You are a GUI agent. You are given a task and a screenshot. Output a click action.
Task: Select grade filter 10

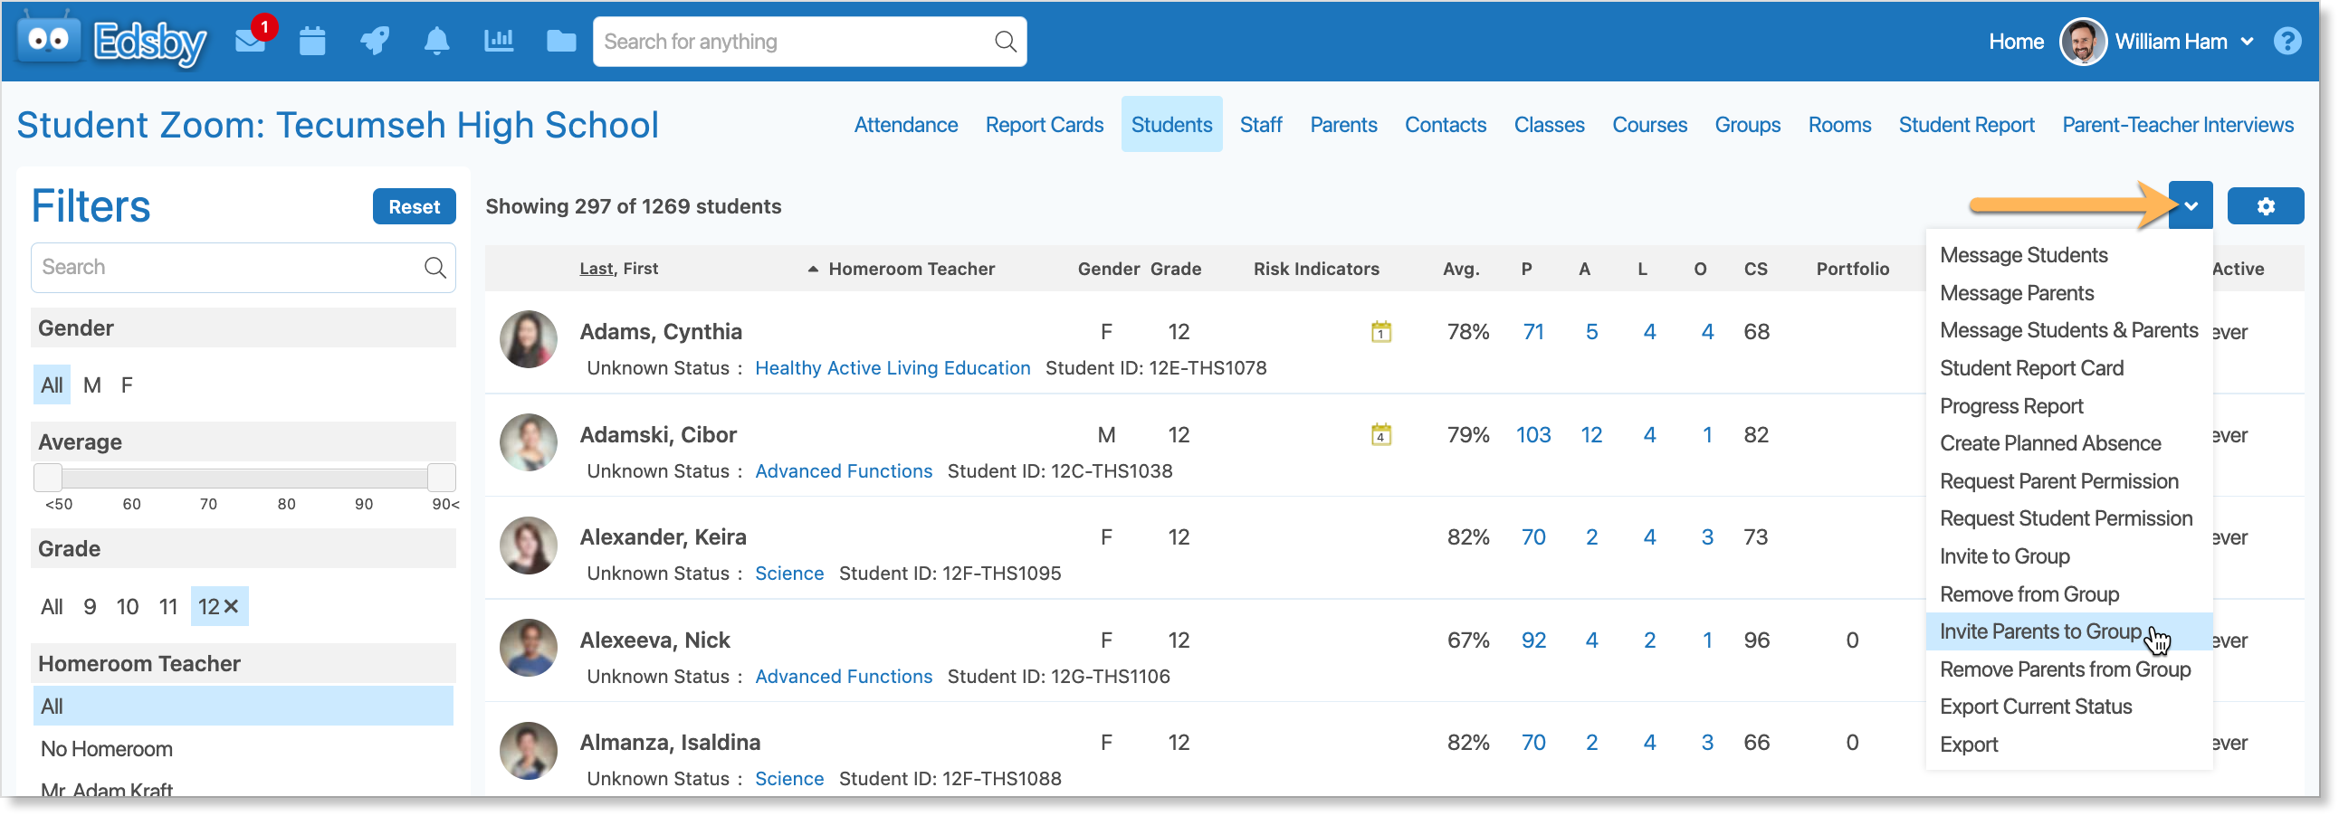tap(127, 606)
